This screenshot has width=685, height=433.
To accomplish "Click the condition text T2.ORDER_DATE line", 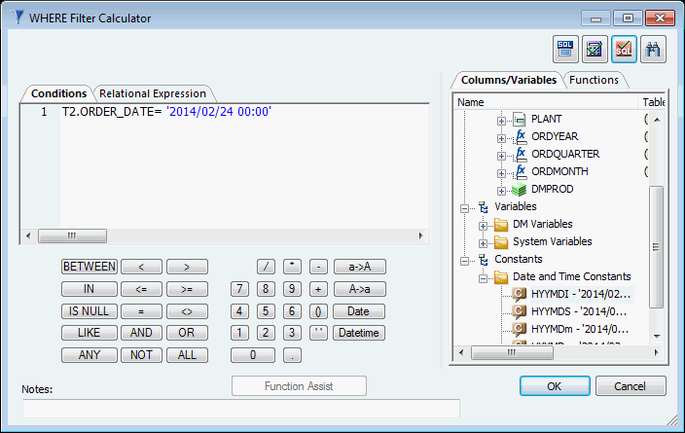I will (166, 112).
